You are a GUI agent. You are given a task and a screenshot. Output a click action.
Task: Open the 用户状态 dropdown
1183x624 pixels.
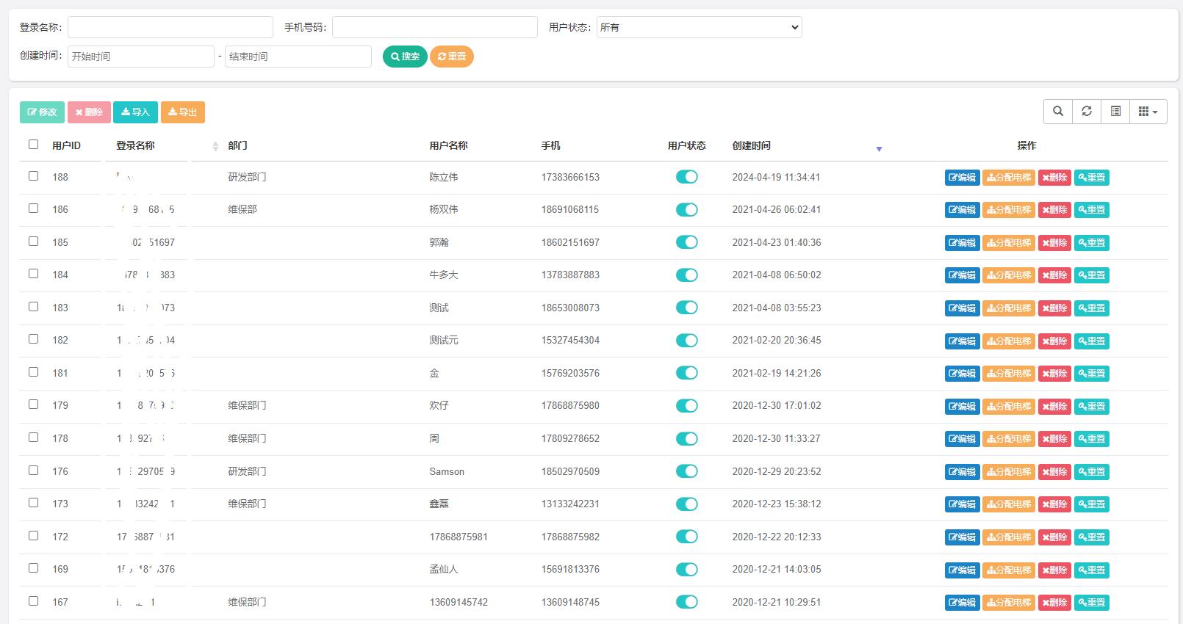pyautogui.click(x=699, y=27)
